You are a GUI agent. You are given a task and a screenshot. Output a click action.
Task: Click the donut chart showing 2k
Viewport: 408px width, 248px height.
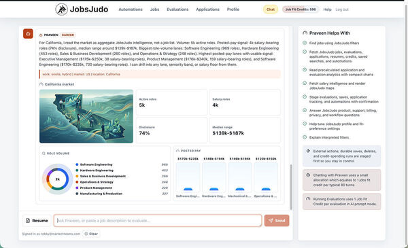click(58, 179)
